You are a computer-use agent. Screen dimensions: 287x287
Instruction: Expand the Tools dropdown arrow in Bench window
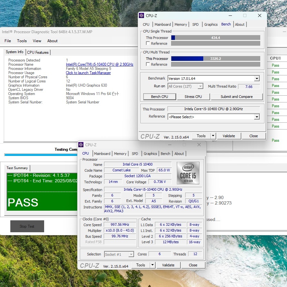pos(213,136)
